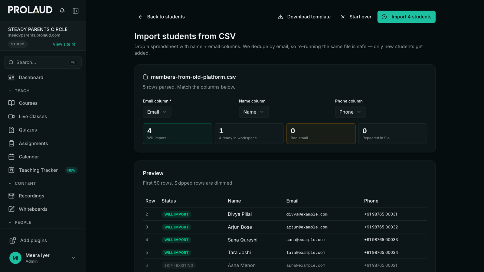484x272 pixels.
Task: Click the Assignments clipboard icon
Action: click(x=11, y=143)
